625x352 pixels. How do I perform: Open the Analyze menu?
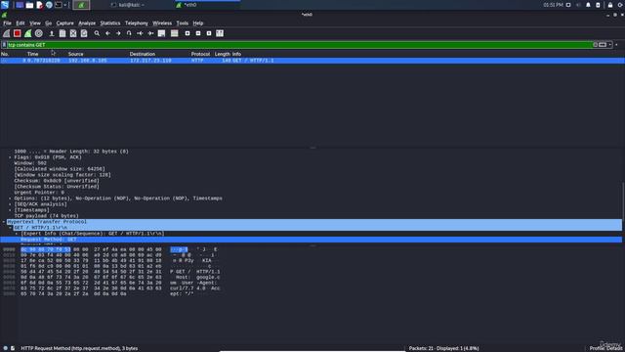87,23
